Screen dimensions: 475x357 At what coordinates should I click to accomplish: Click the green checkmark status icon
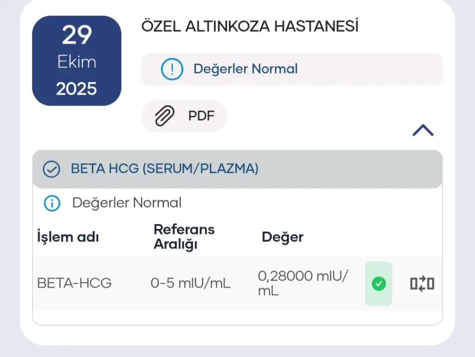pyautogui.click(x=379, y=284)
